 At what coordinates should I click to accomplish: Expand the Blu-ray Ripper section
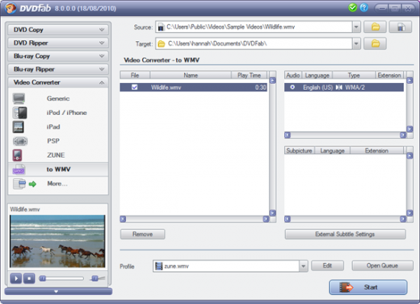[x=58, y=69]
